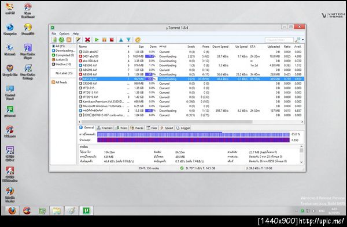Click the Add Torrent toolbar icon
347x227 pixels.
pyautogui.click(x=54, y=40)
